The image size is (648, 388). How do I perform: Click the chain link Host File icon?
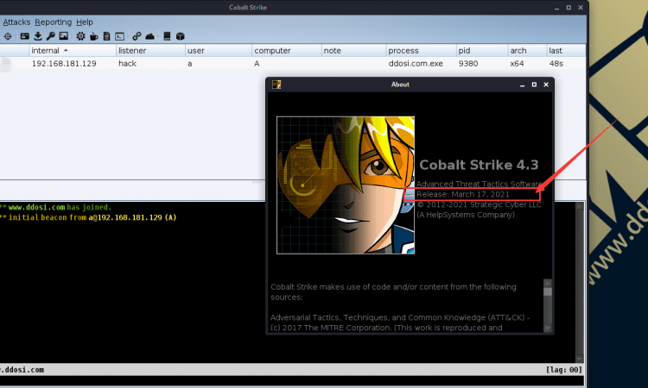pos(137,36)
